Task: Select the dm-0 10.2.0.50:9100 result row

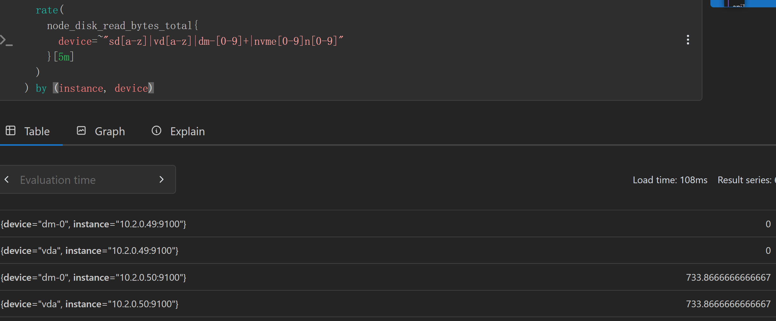Action: (x=388, y=277)
